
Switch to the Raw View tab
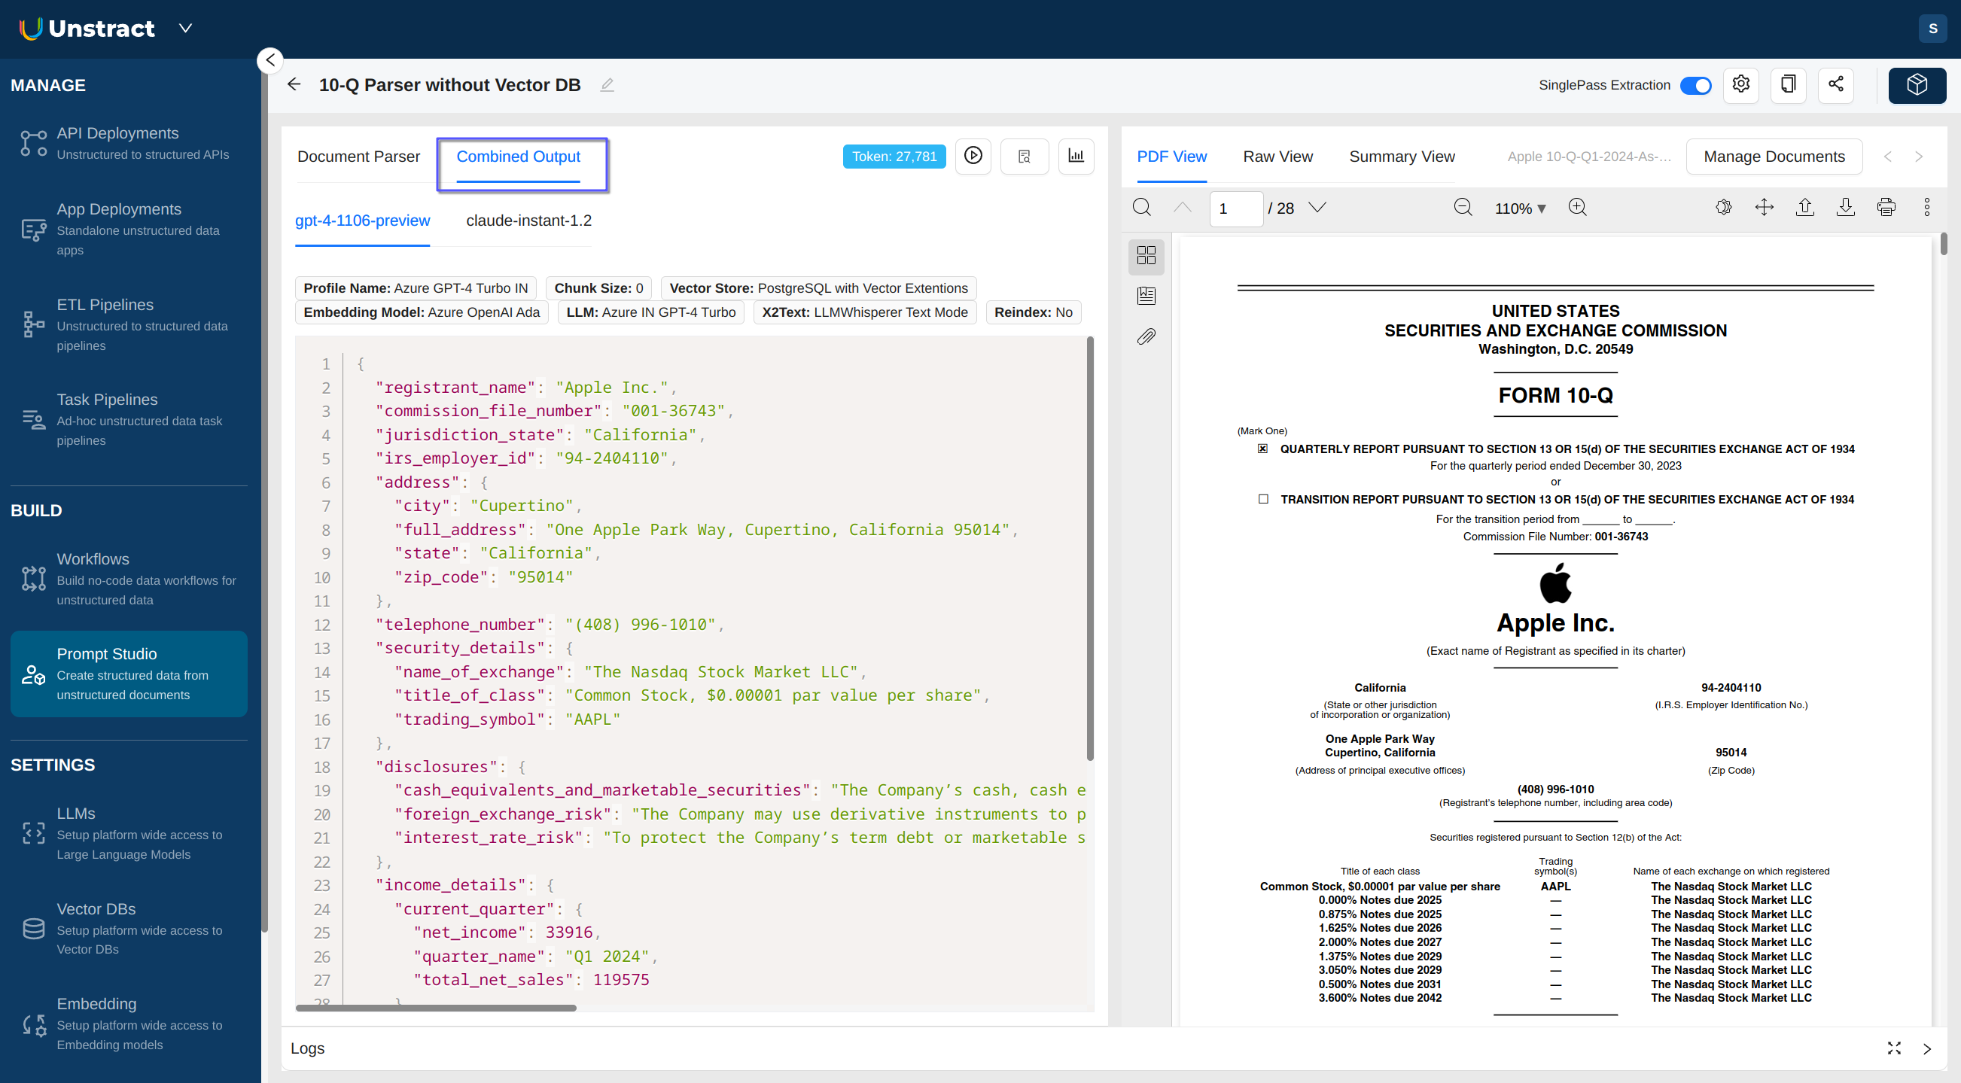[x=1278, y=156]
